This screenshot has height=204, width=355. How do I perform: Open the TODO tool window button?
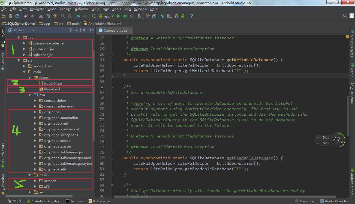click(14, 201)
